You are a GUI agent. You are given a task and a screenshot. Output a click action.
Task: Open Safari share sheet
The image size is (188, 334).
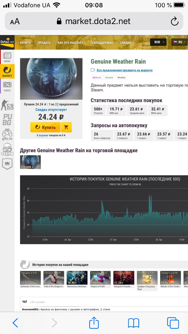[x=94, y=323]
